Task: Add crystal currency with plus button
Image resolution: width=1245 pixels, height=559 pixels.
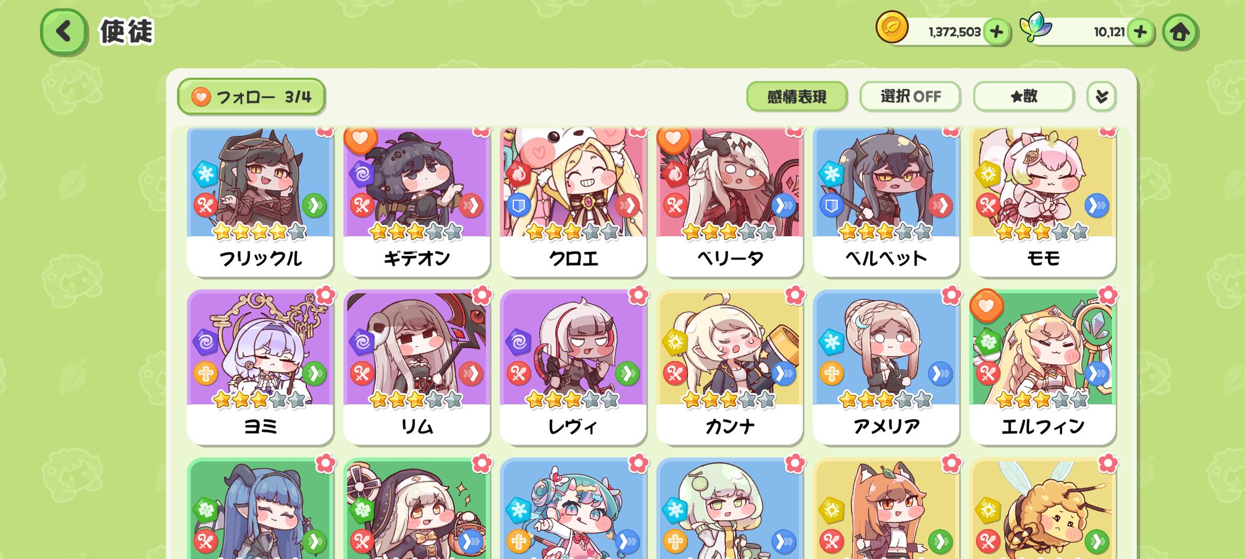Action: (1140, 32)
